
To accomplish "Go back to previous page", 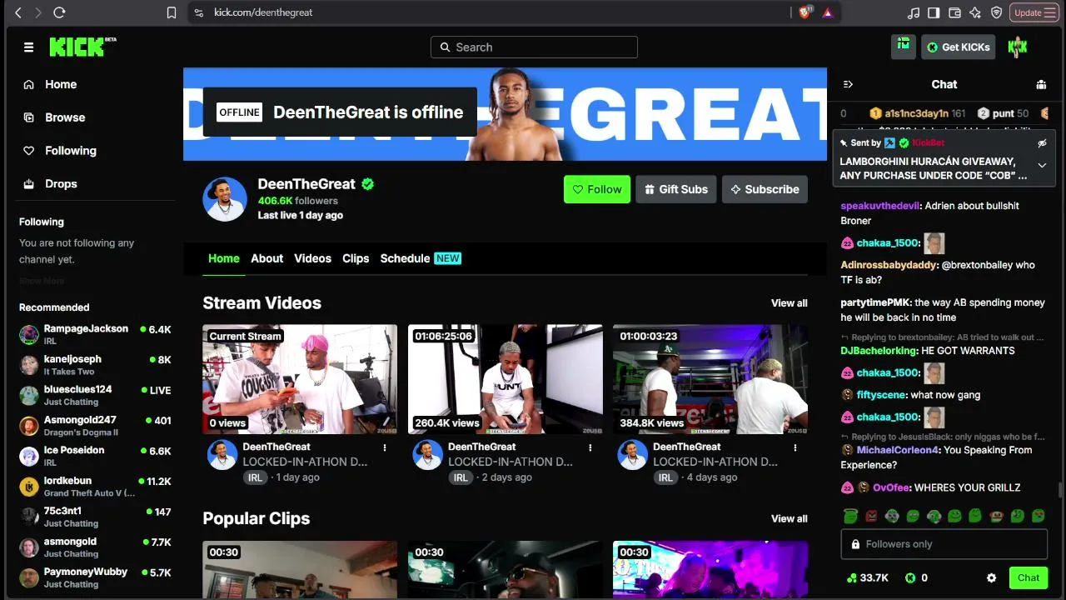I will click(x=18, y=12).
